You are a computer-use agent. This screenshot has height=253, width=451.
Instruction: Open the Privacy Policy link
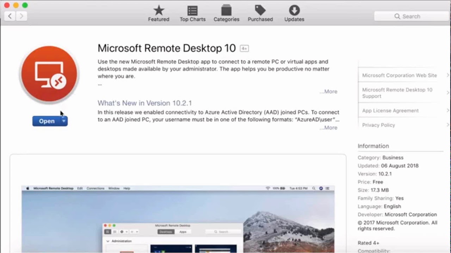[x=378, y=125]
